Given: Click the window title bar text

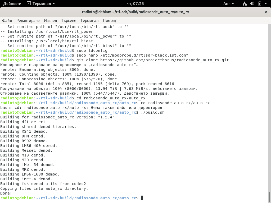Looking at the screenshot, I should coord(135,12).
